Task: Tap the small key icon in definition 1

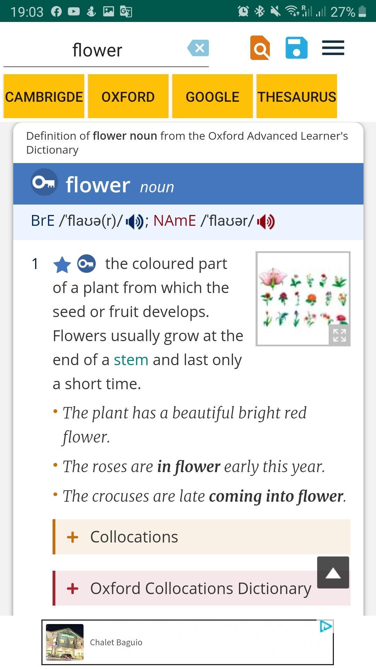Action: pos(86,264)
